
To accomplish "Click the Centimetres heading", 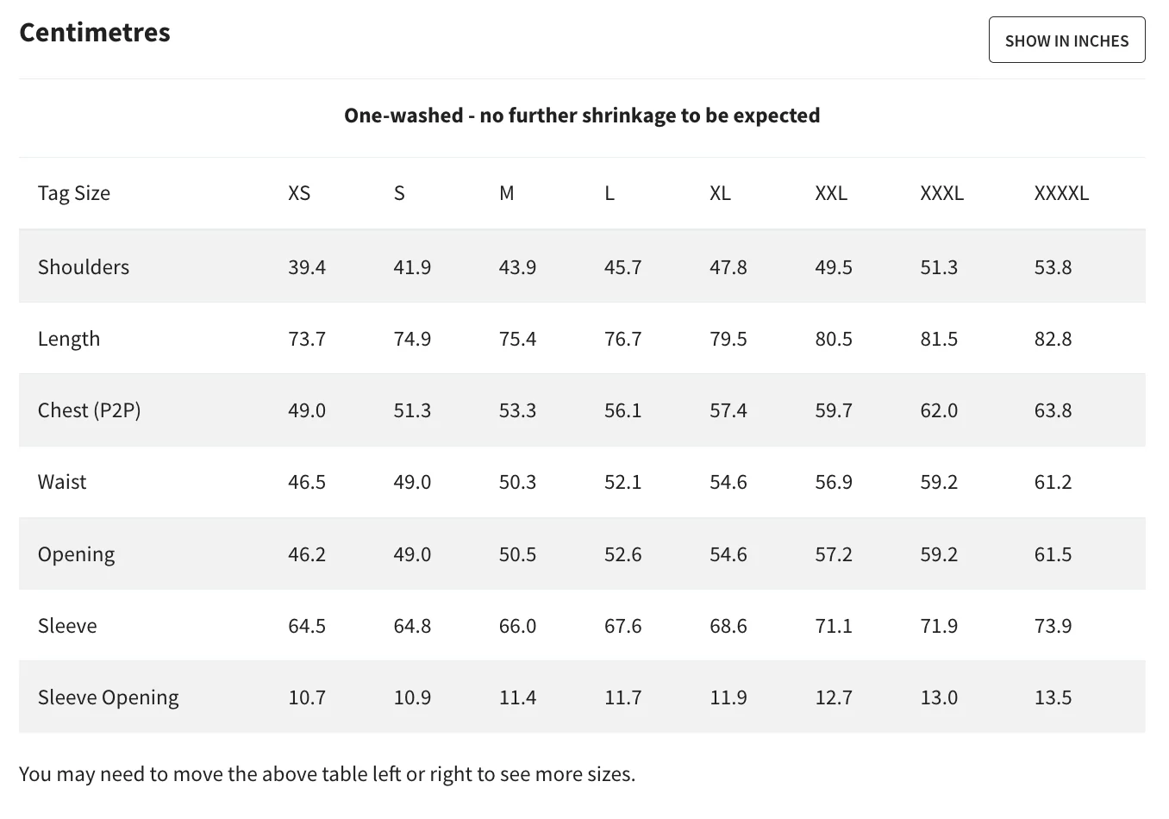I will tap(95, 33).
